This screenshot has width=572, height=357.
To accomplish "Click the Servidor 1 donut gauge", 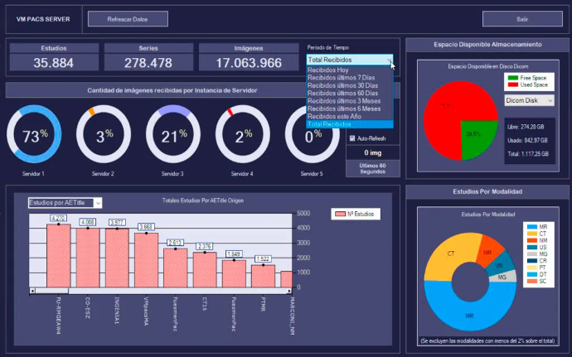I will point(33,137).
